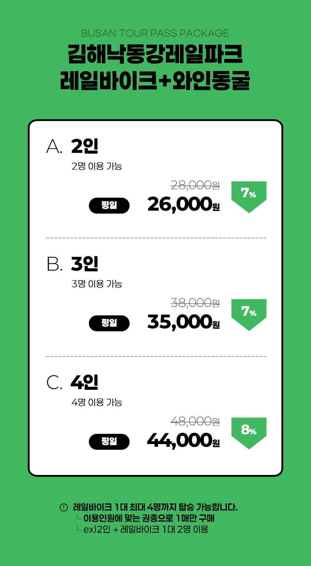Viewport: 311px width, 566px height.
Task: Click the 44,000원 discounted price
Action: [x=183, y=440]
